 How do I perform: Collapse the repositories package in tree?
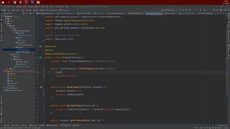tap(14, 43)
